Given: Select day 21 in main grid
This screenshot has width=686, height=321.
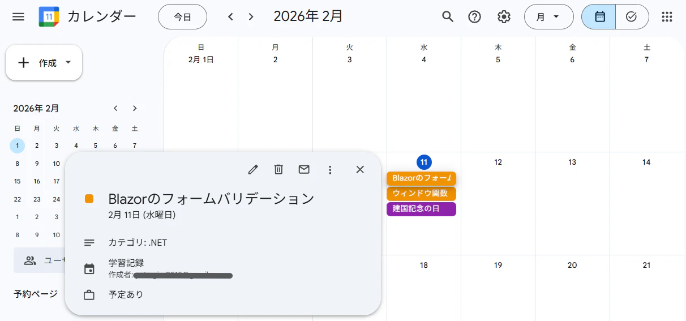Looking at the screenshot, I should click(646, 265).
